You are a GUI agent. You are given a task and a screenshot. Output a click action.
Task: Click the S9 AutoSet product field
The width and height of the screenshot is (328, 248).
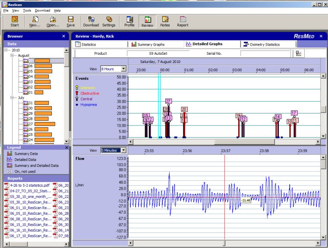pyautogui.click(x=158, y=53)
